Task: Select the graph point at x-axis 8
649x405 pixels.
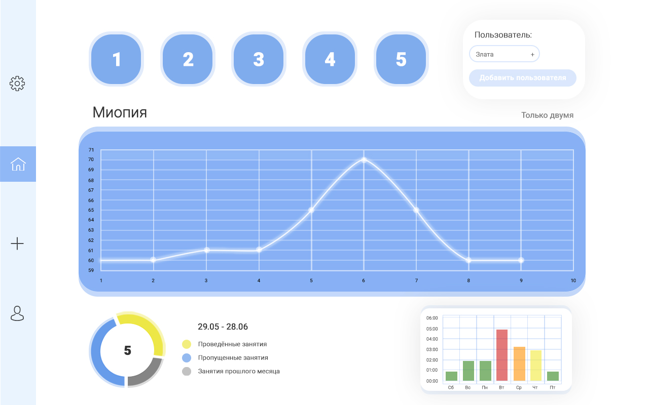Action: pos(468,260)
